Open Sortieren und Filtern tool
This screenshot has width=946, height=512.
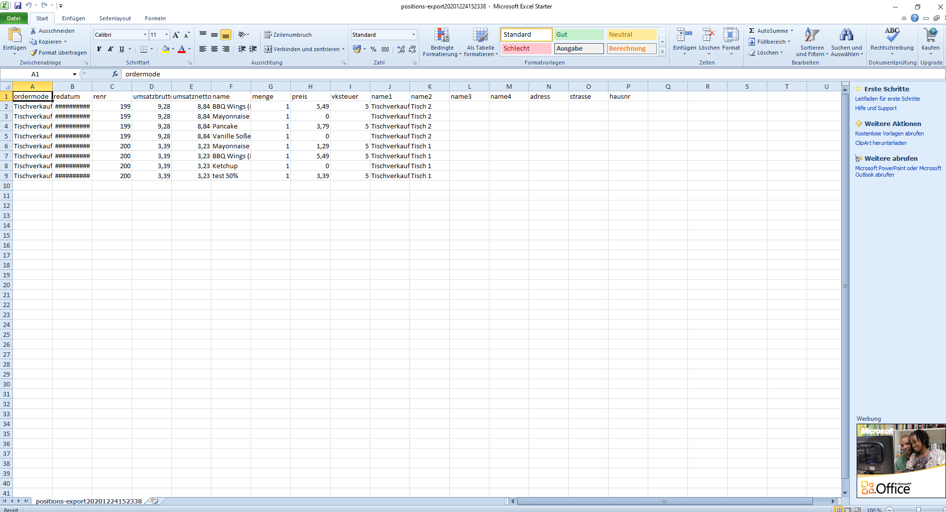coord(811,42)
